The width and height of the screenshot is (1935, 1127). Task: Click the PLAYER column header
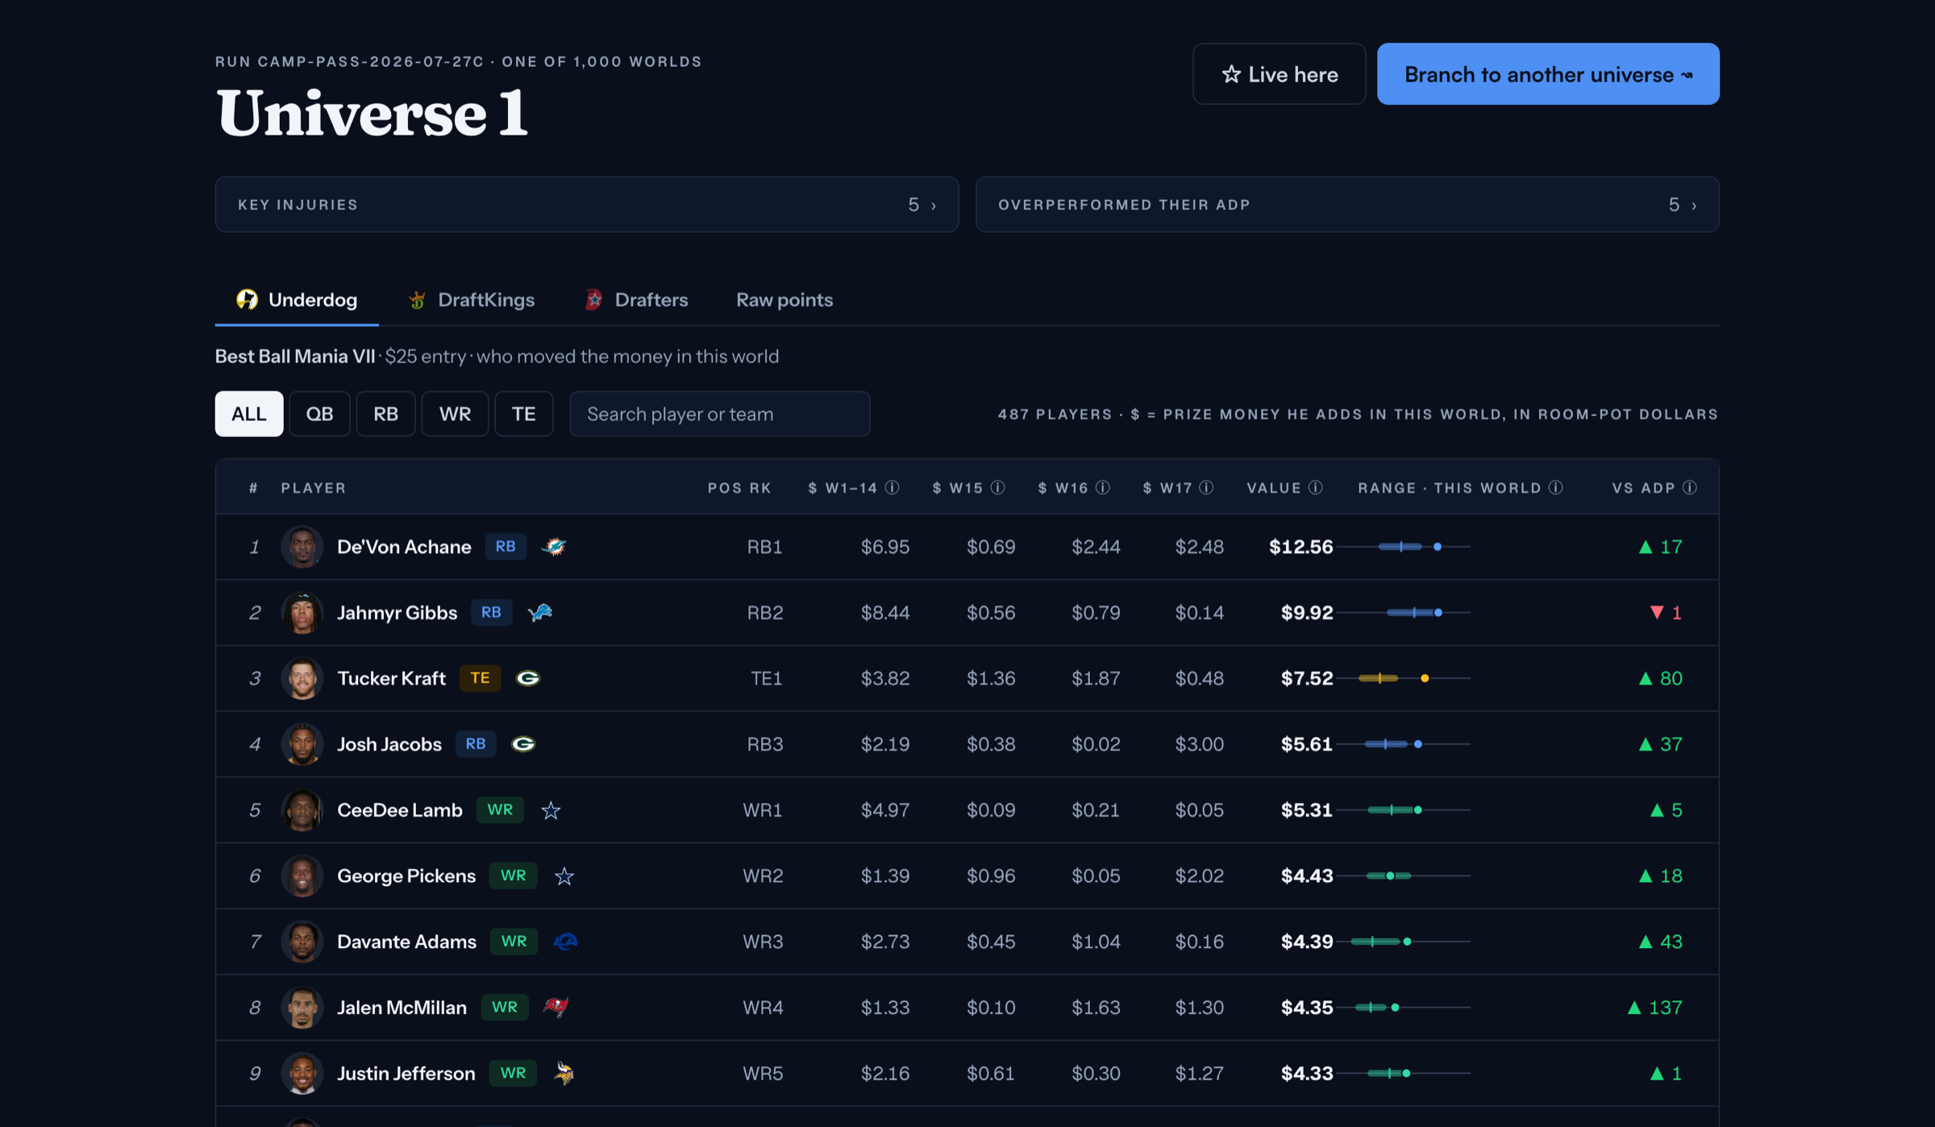pos(314,488)
